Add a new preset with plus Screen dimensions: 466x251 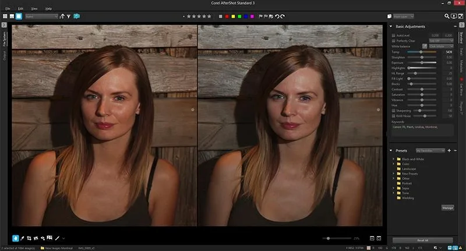[449, 151]
